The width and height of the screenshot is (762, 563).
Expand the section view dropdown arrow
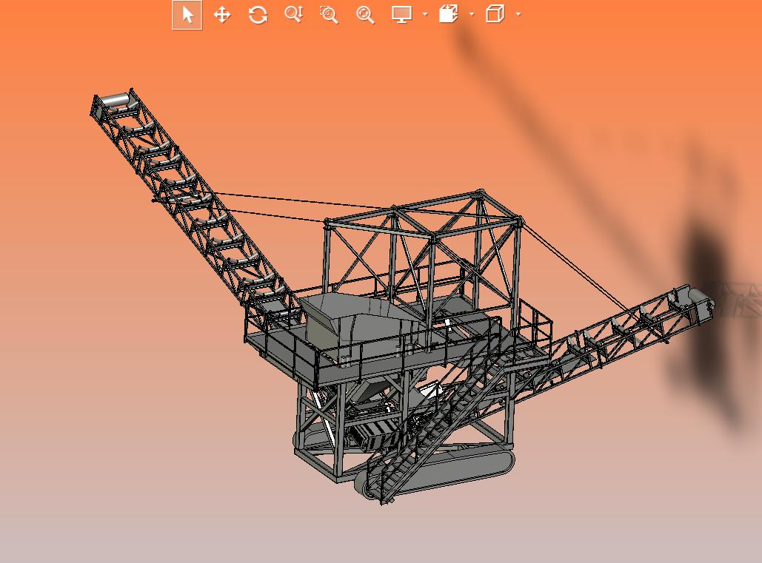(x=472, y=15)
